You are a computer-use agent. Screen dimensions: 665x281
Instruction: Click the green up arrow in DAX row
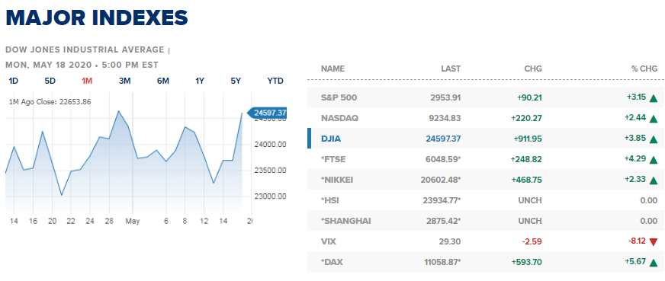pyautogui.click(x=653, y=263)
